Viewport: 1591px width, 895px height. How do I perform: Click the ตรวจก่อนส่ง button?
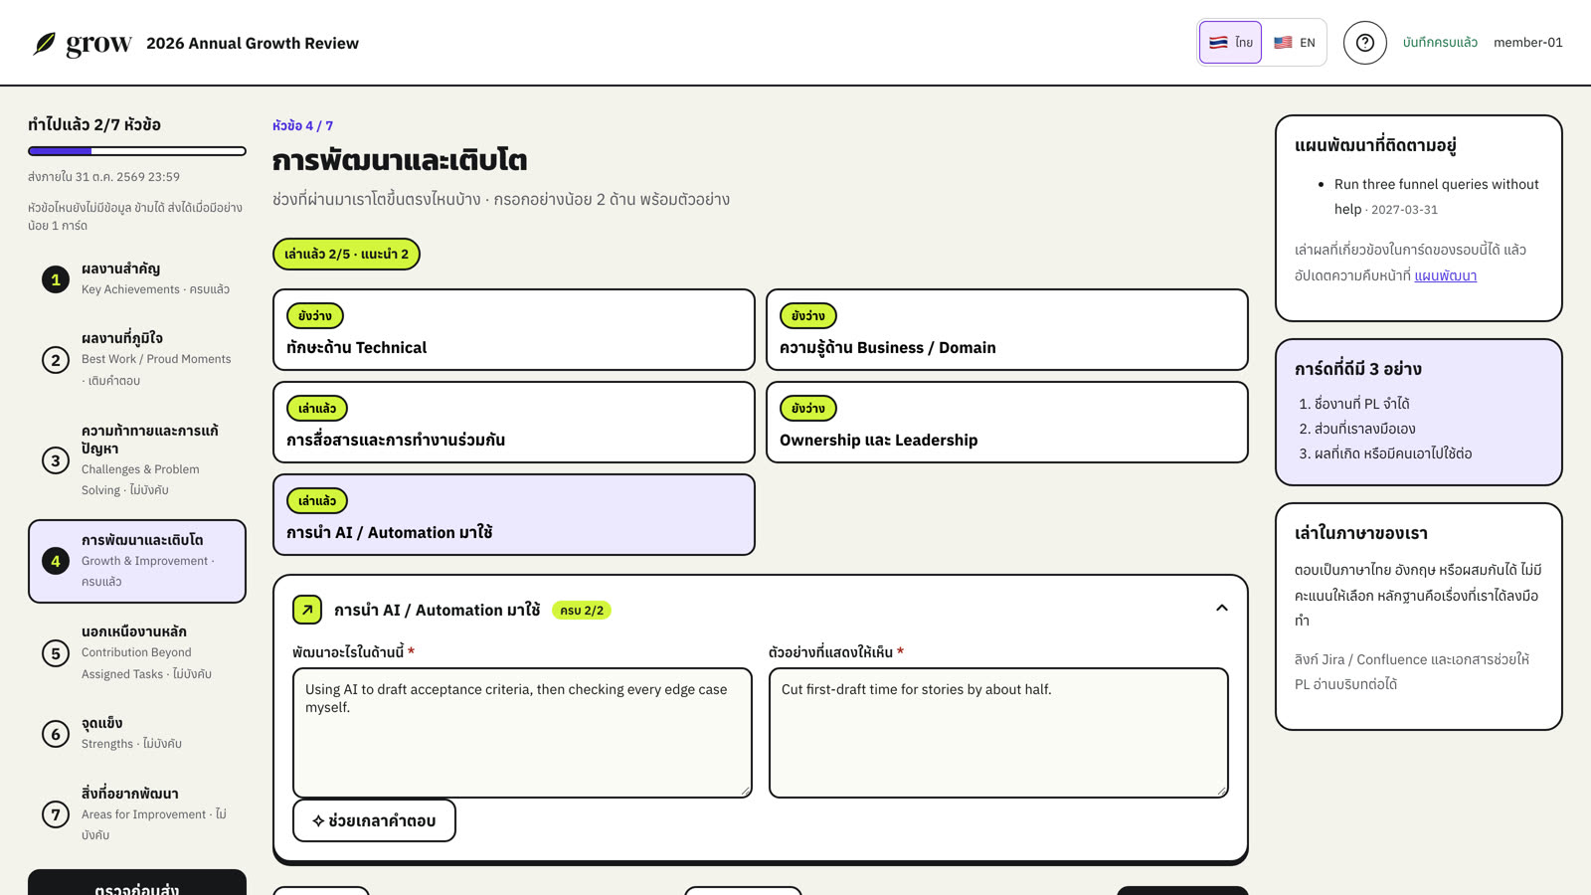137,884
